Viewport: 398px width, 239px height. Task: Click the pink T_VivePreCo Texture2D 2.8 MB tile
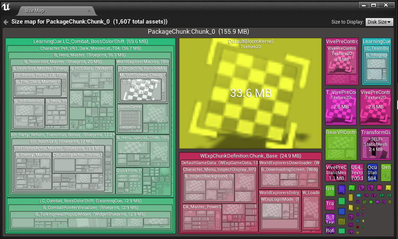pos(340,107)
